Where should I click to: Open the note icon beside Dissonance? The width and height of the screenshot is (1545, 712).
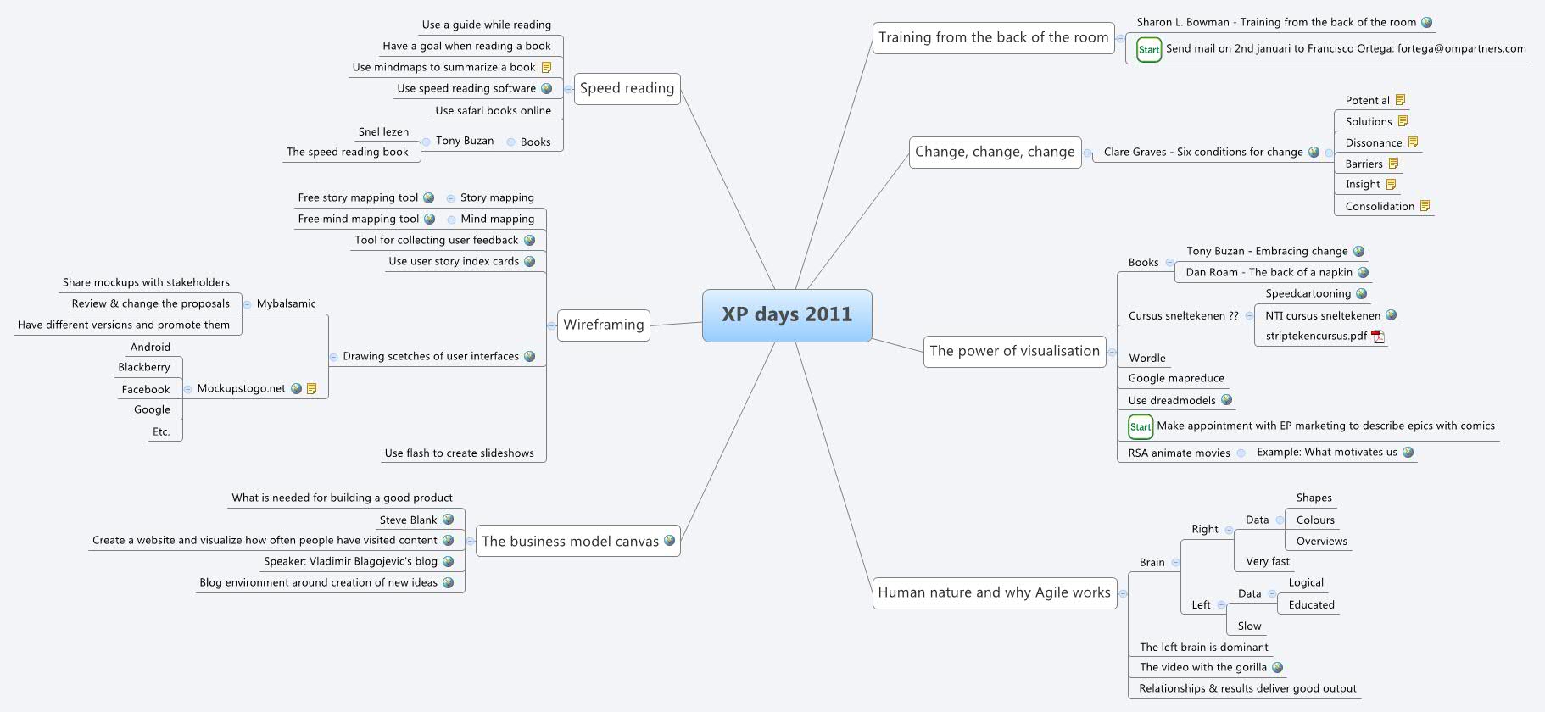click(x=1413, y=142)
